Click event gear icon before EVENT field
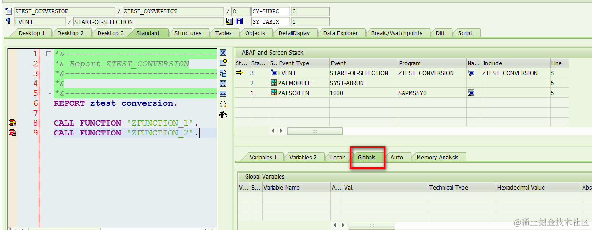 point(8,22)
